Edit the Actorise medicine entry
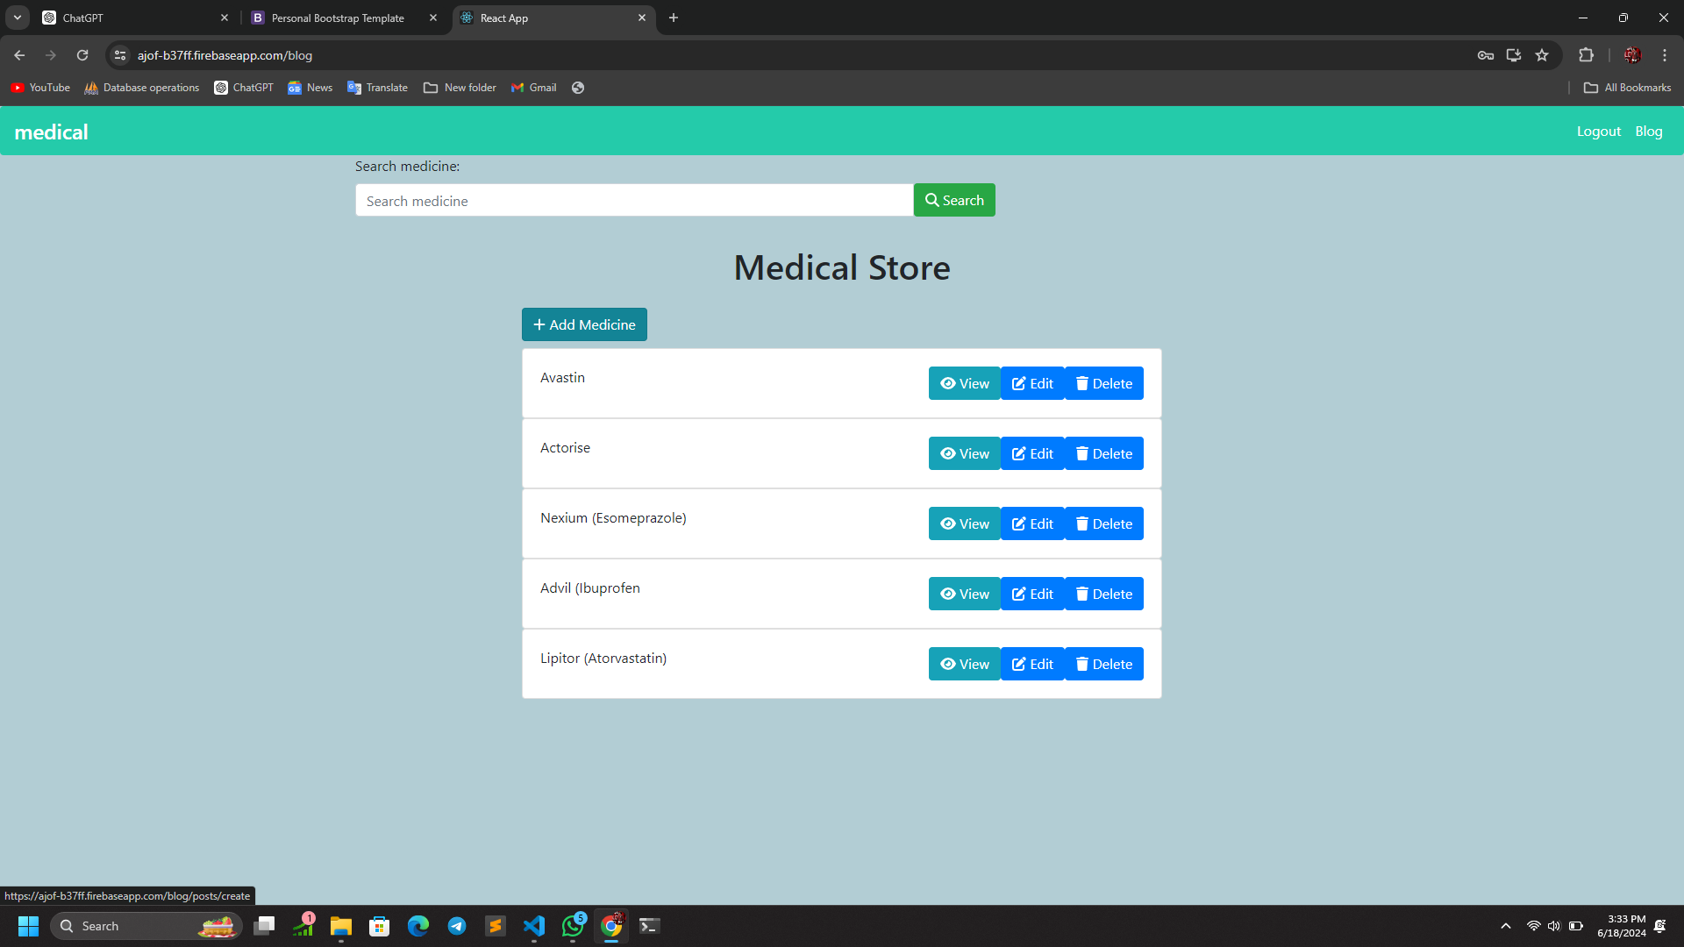Screen dimensions: 1684x947 pos(1032,453)
